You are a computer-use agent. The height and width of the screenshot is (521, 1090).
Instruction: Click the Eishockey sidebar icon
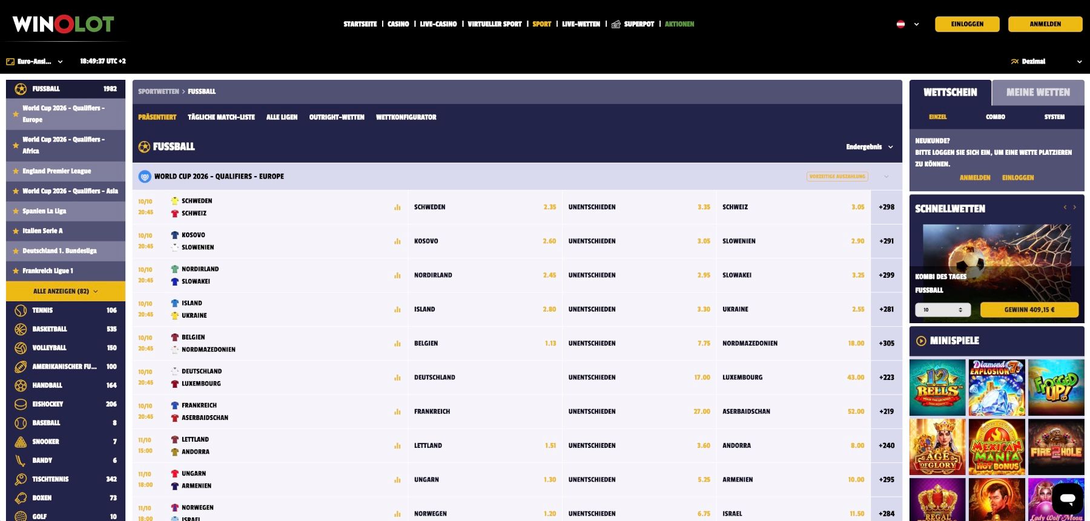(x=21, y=404)
